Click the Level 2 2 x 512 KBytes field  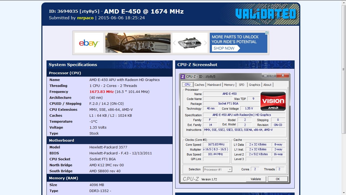click(x=258, y=154)
